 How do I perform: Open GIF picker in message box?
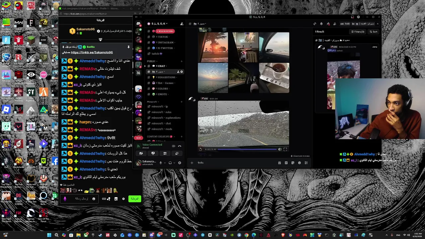[x=286, y=163]
